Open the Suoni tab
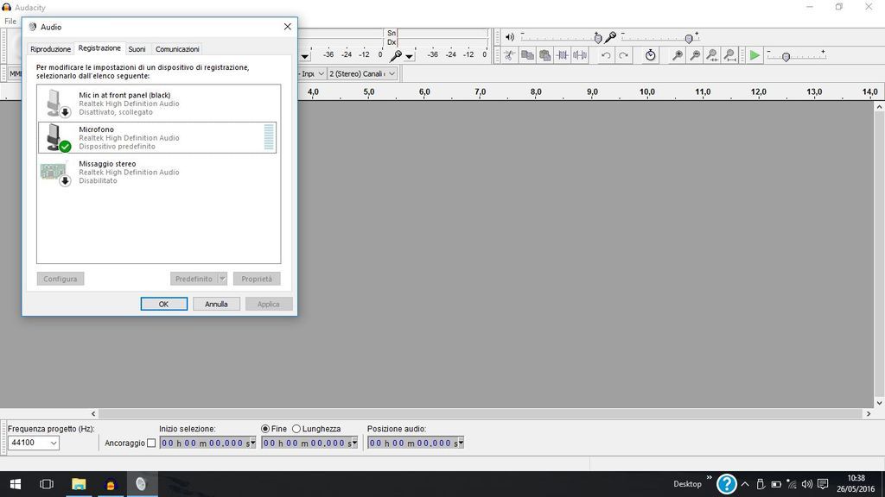 (137, 49)
